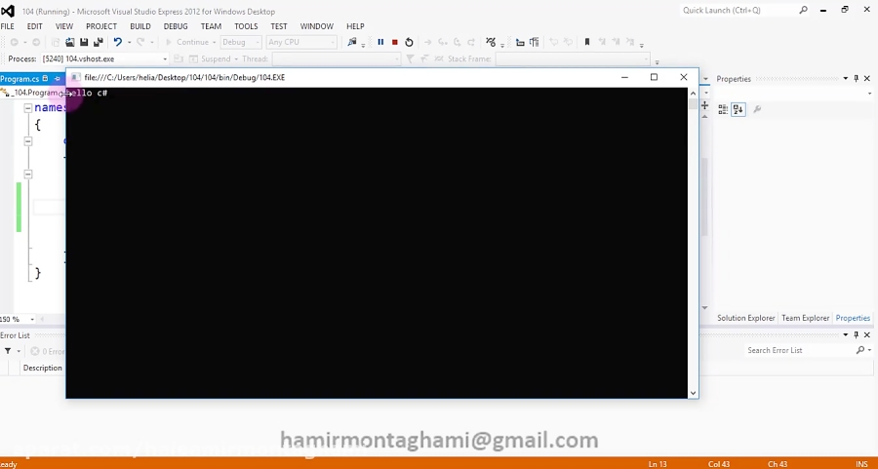
Task: Click the Increase Indent toolbar icon
Action: 534,42
